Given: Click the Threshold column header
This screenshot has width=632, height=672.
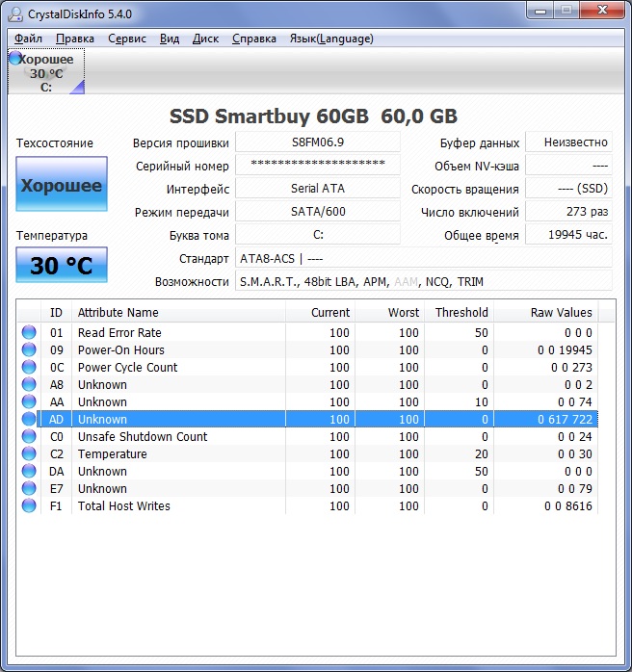Looking at the screenshot, I should 460,312.
